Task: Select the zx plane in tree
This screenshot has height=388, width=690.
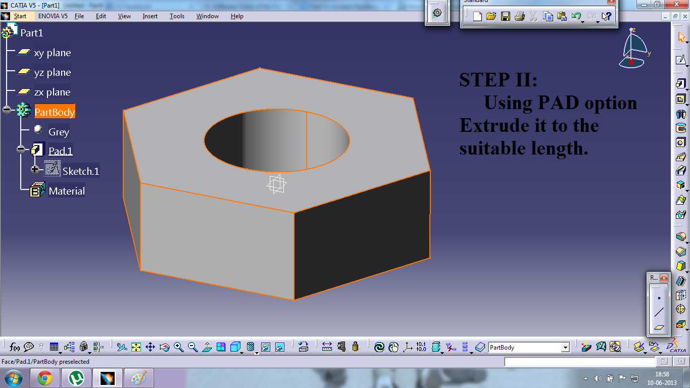Action: (x=52, y=92)
